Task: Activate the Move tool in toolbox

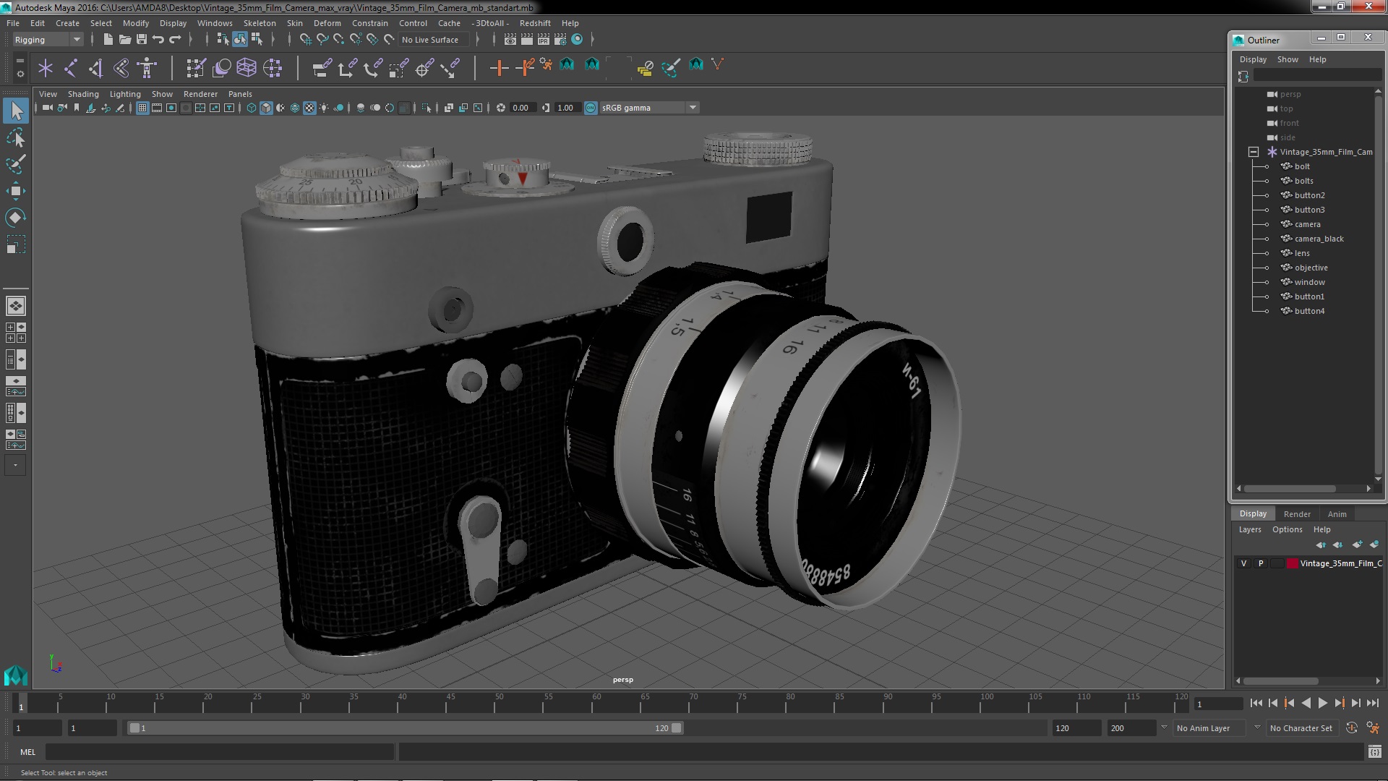Action: (16, 191)
